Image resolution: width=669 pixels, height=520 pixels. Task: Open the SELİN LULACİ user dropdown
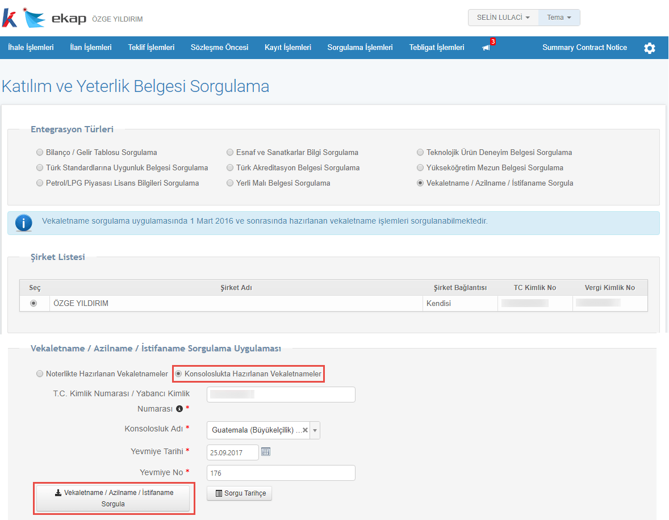(503, 18)
